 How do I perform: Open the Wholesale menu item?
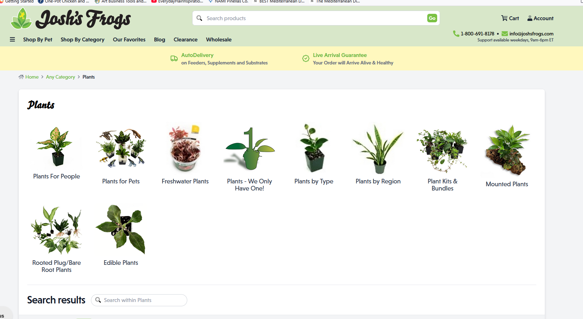219,40
